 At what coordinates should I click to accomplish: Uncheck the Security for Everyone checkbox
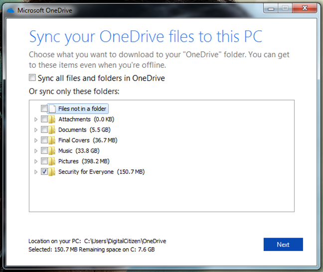click(x=44, y=171)
